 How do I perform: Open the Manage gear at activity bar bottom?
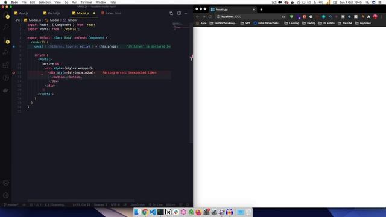[6, 195]
